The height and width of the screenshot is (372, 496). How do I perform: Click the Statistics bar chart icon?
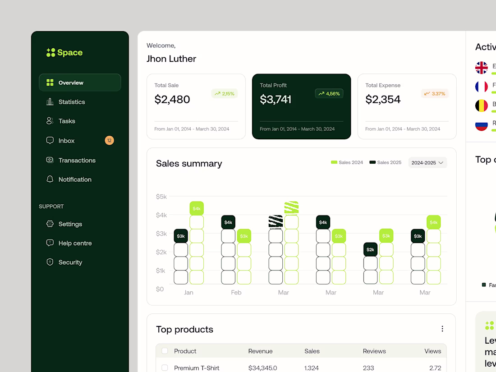click(50, 101)
